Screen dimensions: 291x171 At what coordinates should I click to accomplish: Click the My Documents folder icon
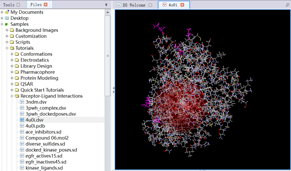7,12
